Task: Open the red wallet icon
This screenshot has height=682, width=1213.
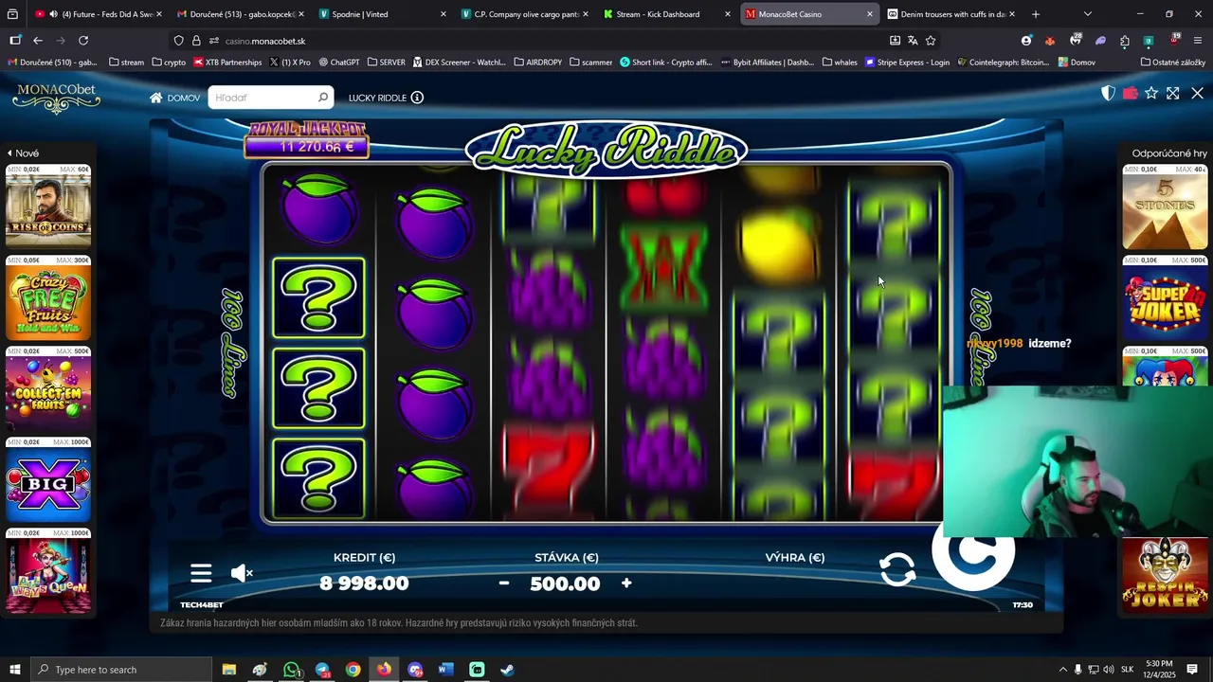Action: pos(1130,93)
